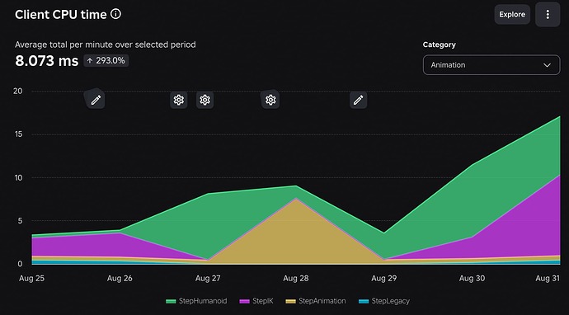Screen dimensions: 569x315
Task: Click the gear marker directly above Aug 27
Action: point(205,100)
